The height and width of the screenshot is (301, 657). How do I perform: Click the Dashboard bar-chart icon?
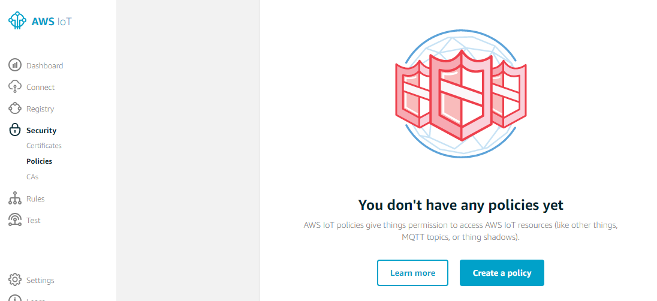(16, 65)
